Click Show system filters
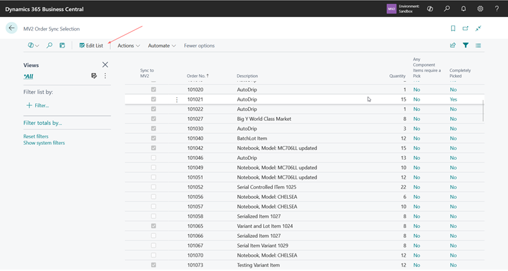Image resolution: width=508 pixels, height=271 pixels. pyautogui.click(x=44, y=143)
